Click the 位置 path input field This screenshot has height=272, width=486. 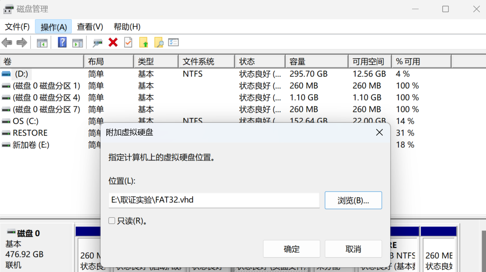click(214, 201)
